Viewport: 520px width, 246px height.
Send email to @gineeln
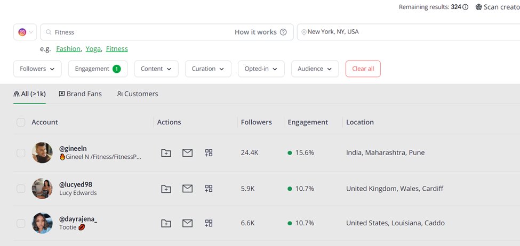(x=187, y=153)
